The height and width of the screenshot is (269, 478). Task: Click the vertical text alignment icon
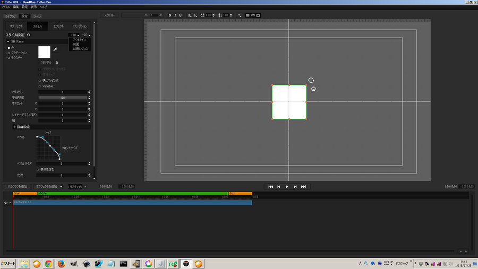[195, 15]
